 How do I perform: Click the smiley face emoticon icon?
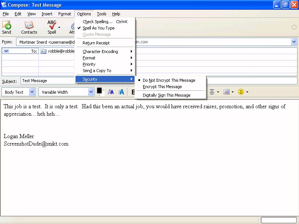(241, 92)
